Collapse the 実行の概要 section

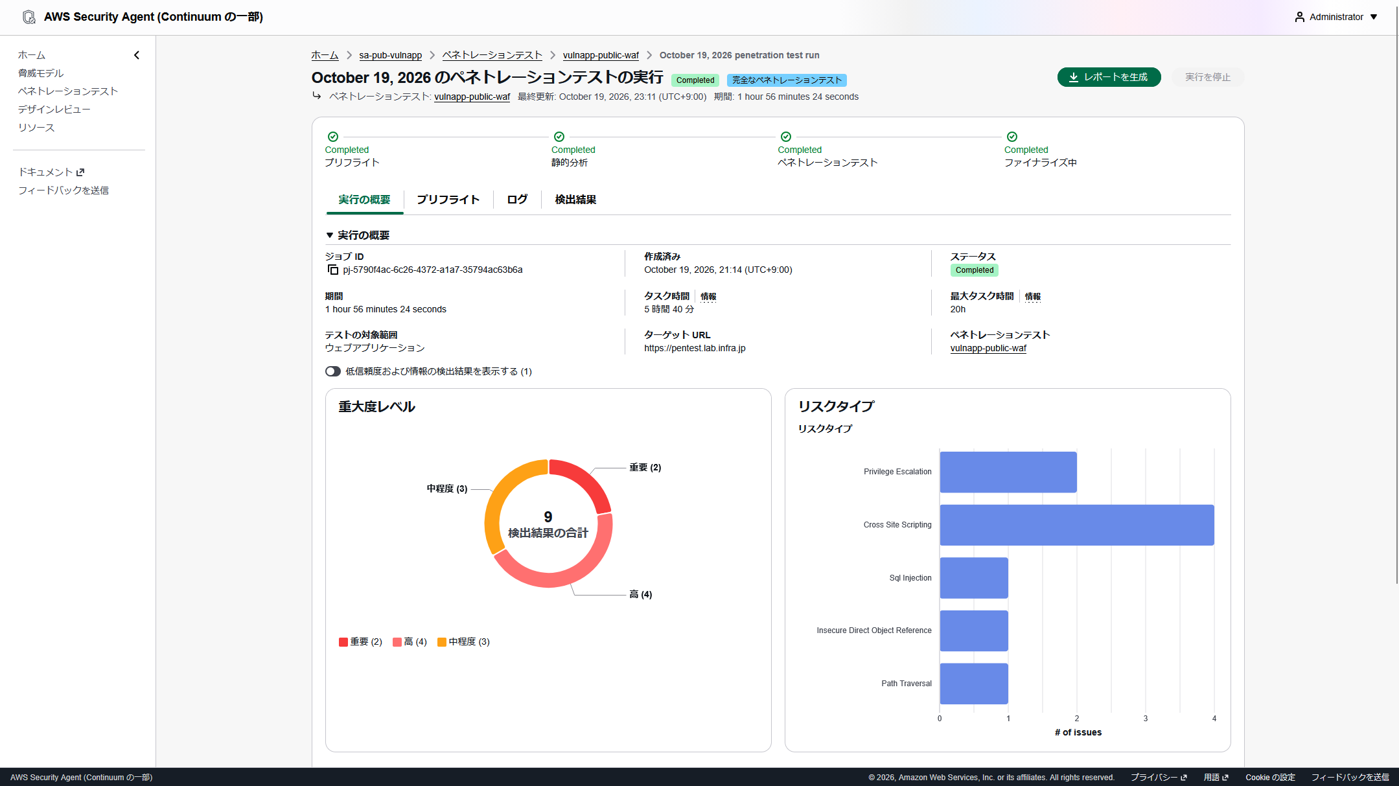point(330,235)
